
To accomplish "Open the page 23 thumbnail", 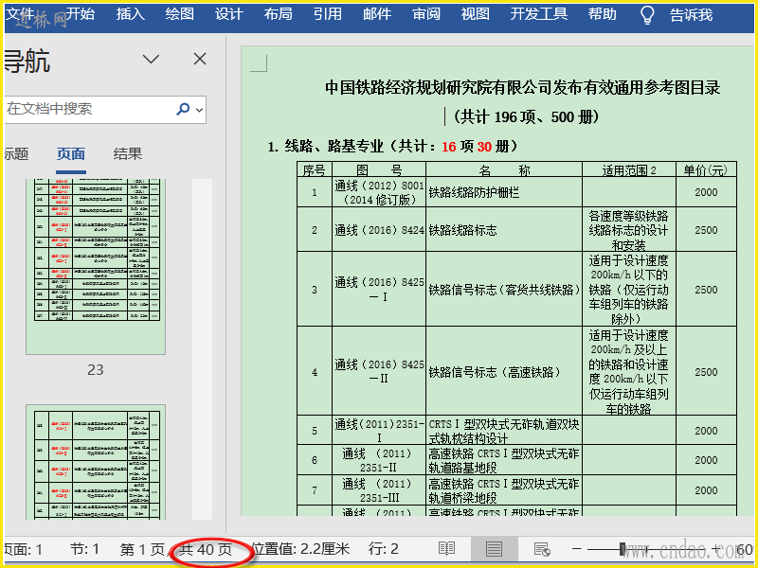I will click(96, 267).
